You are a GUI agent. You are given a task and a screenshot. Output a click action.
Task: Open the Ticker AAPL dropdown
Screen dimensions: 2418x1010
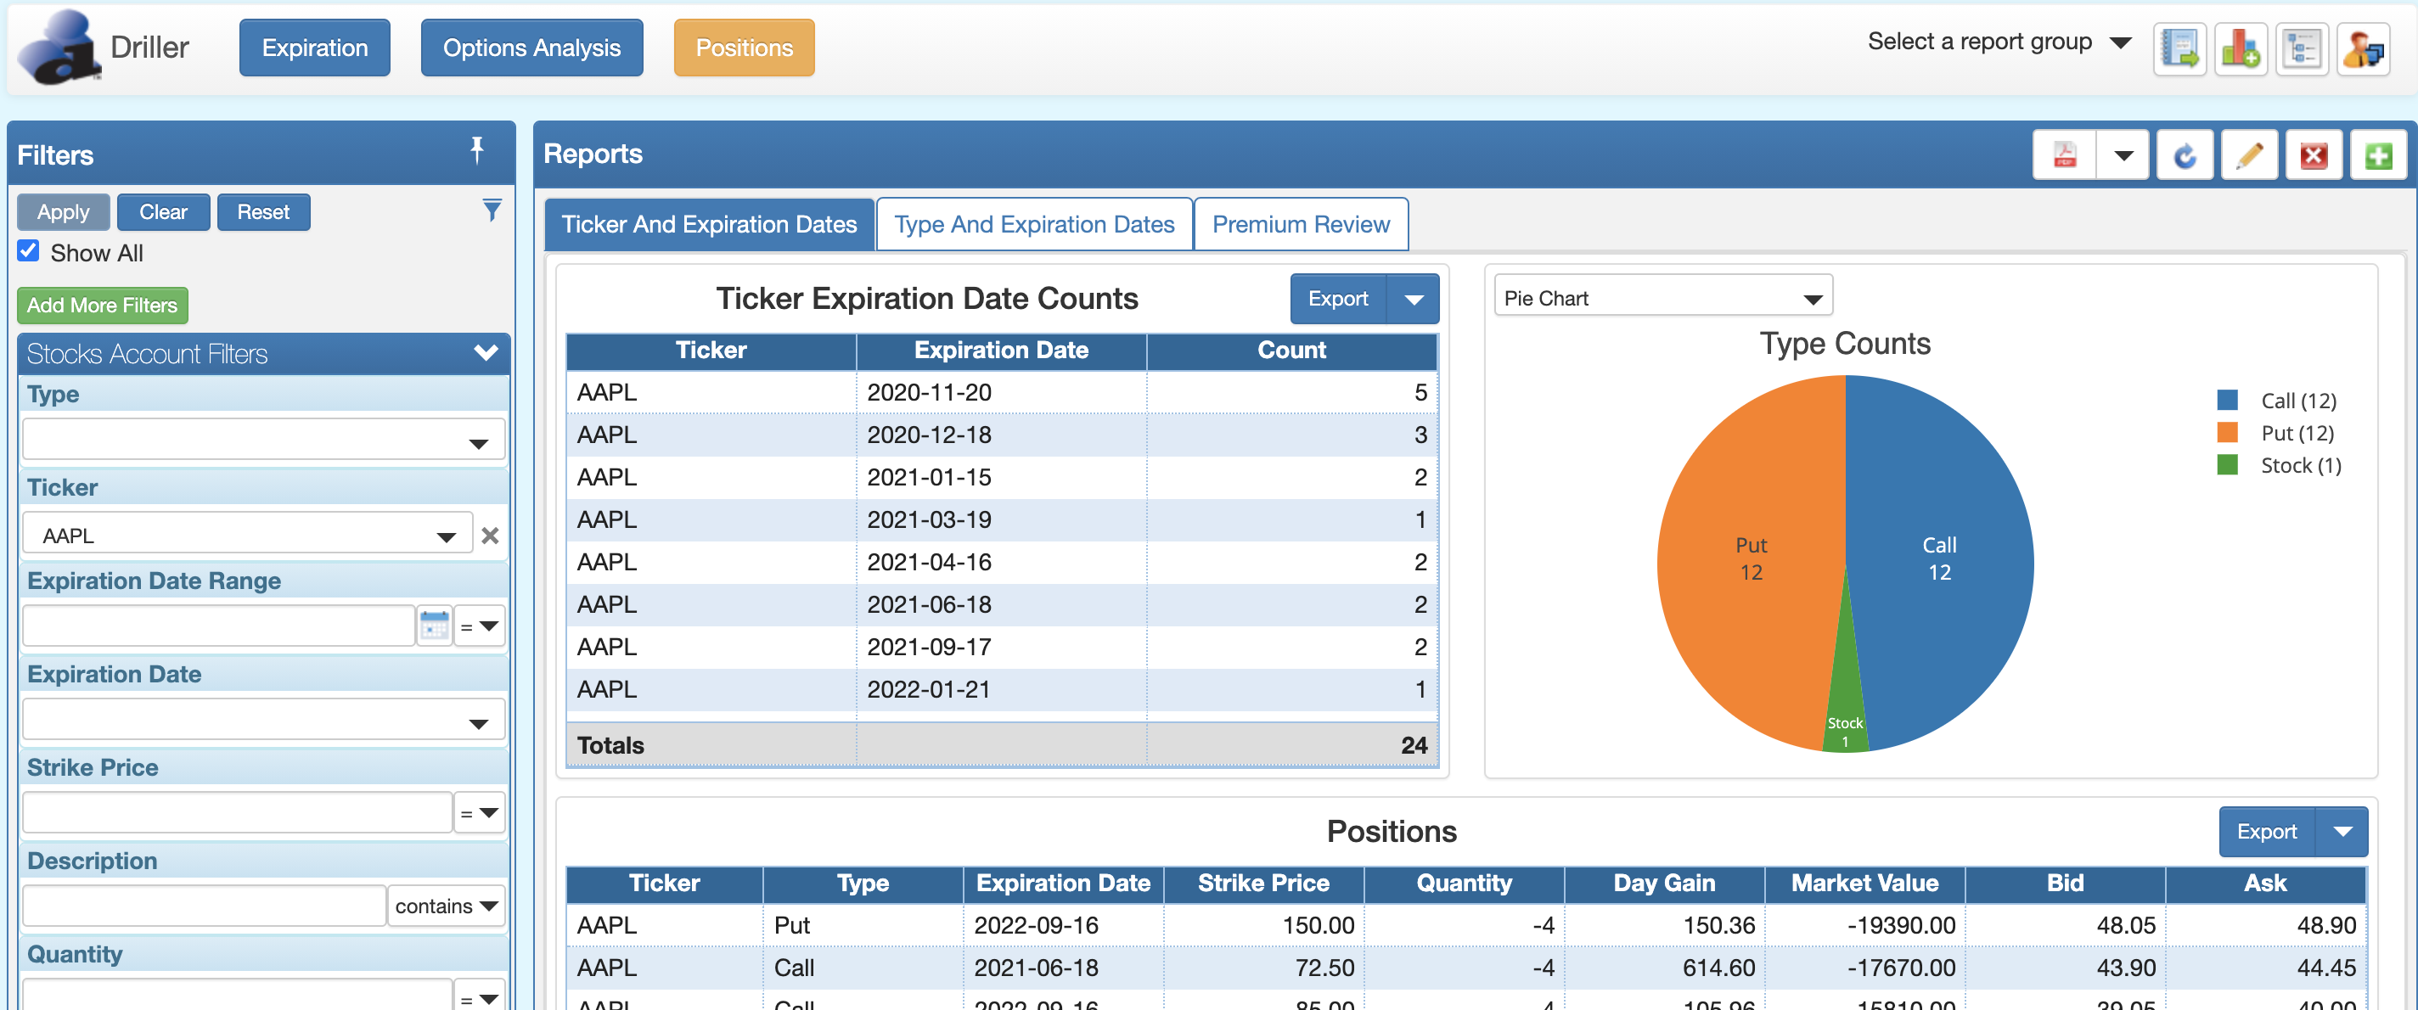[248, 535]
